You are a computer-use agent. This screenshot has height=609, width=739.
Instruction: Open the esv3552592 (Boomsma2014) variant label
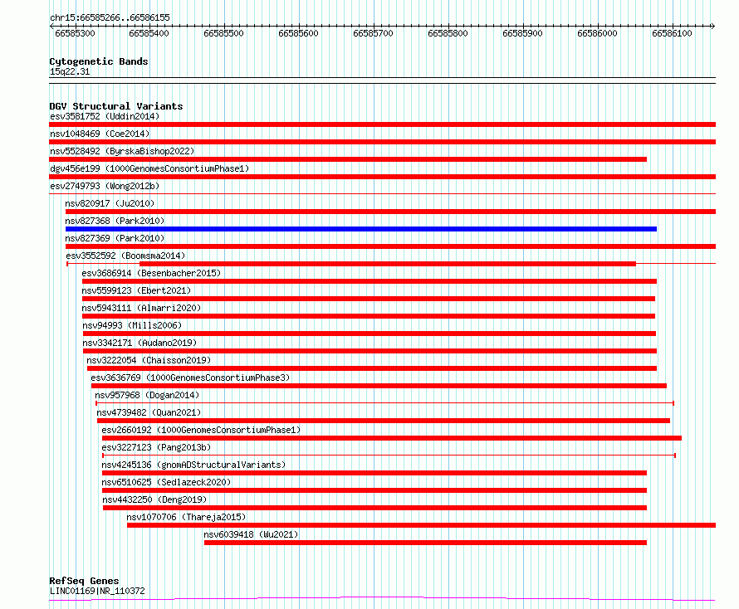125,256
